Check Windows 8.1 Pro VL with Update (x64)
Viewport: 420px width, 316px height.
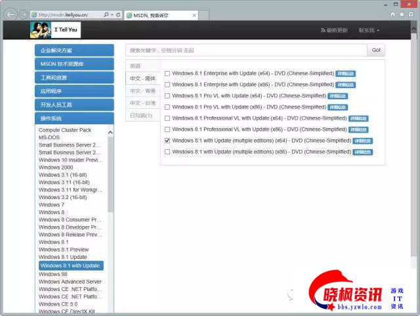167,96
